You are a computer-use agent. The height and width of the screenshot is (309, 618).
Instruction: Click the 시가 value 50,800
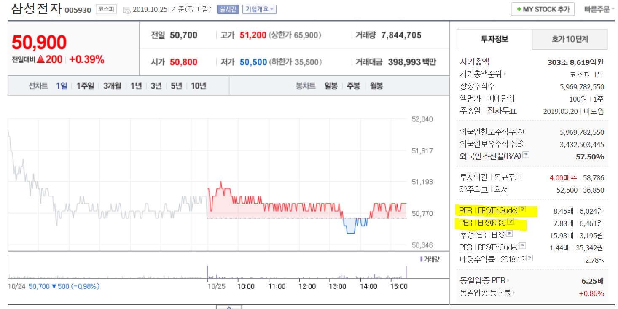tap(184, 62)
